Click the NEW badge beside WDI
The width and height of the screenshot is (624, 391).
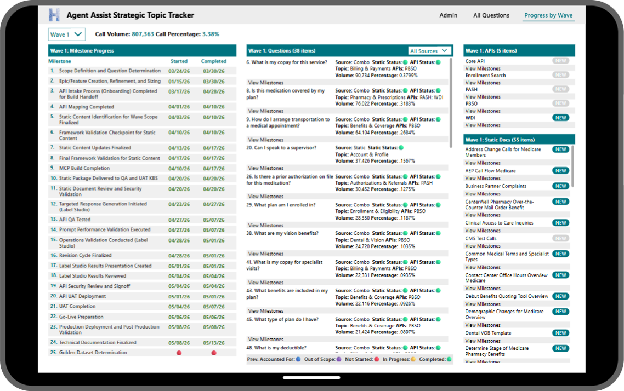pyautogui.click(x=561, y=118)
